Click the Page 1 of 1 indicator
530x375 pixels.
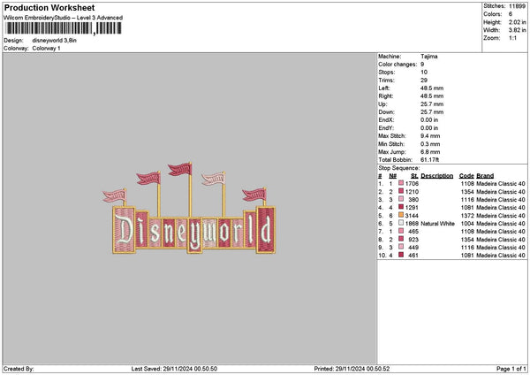[x=511, y=369]
